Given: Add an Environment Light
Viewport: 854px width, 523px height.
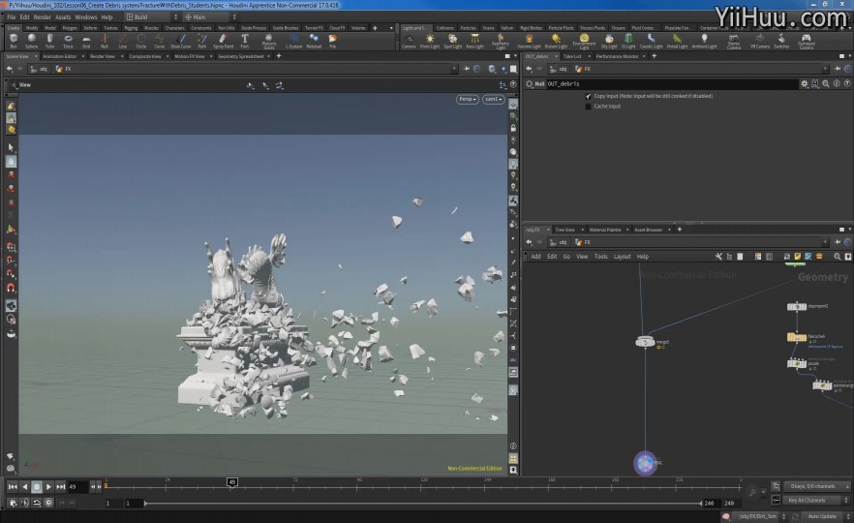Looking at the screenshot, I should tap(584, 42).
